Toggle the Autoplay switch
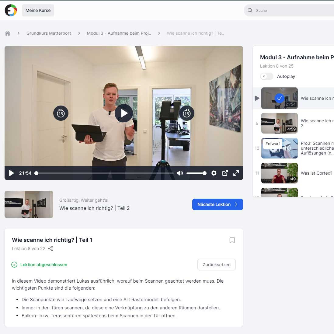Image resolution: width=334 pixels, height=334 pixels. (267, 76)
